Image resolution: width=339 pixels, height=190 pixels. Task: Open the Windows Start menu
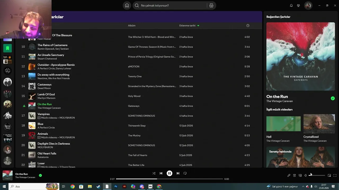click(x=4, y=187)
